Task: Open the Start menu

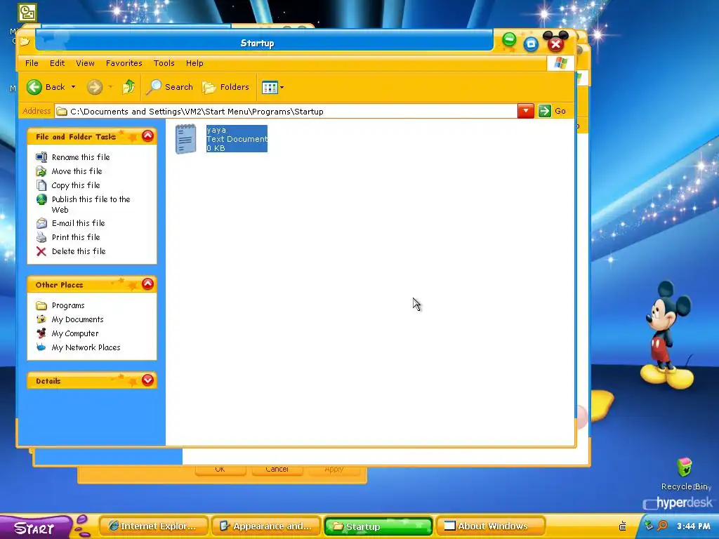Action: (x=36, y=528)
